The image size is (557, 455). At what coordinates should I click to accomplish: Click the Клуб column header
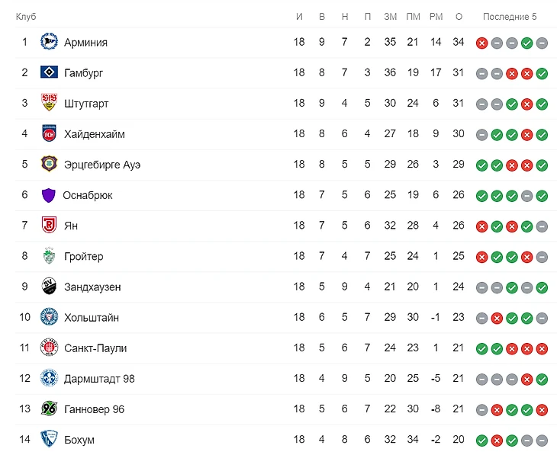[x=26, y=17]
